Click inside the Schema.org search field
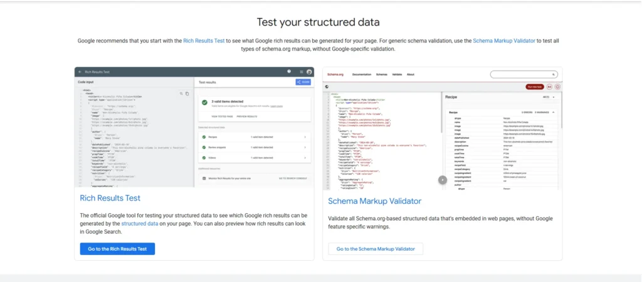The width and height of the screenshot is (642, 282). (520, 74)
